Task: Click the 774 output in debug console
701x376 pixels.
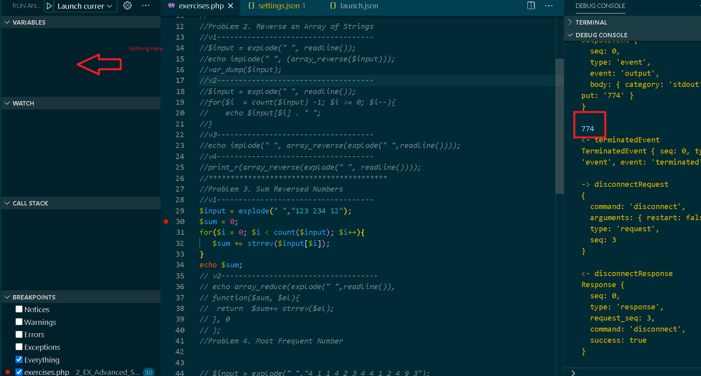Action: pyautogui.click(x=588, y=129)
